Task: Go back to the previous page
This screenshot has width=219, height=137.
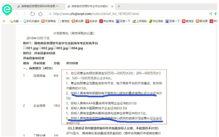Action: [x=17, y=14]
